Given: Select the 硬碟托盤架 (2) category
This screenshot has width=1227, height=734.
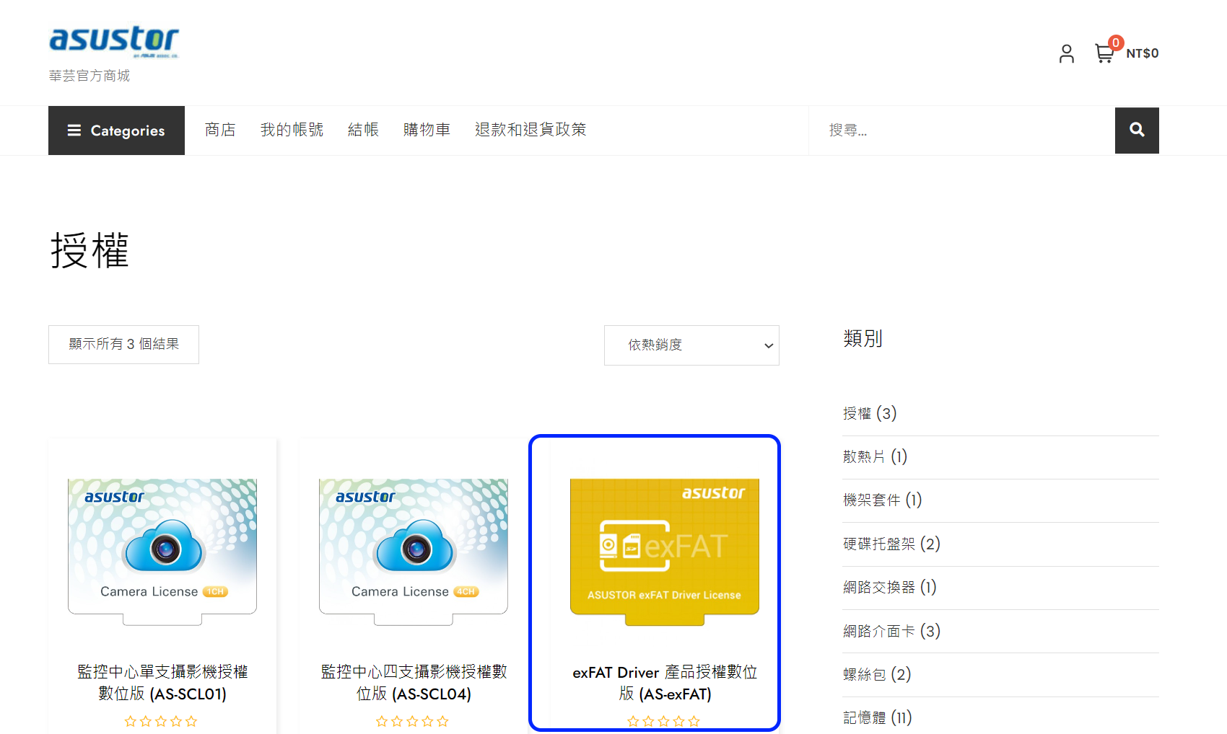Looking at the screenshot, I should [891, 544].
